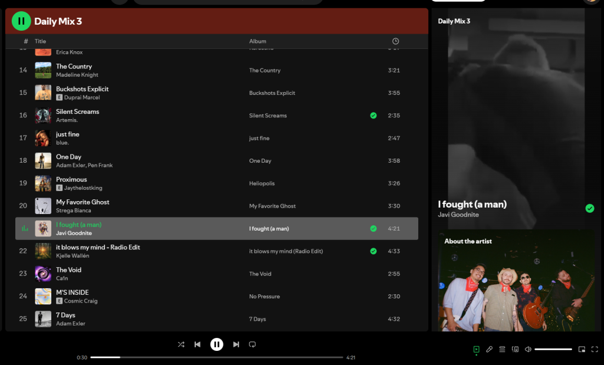The width and height of the screenshot is (604, 365).
Task: Sort by the Title column header
Action: (41, 41)
